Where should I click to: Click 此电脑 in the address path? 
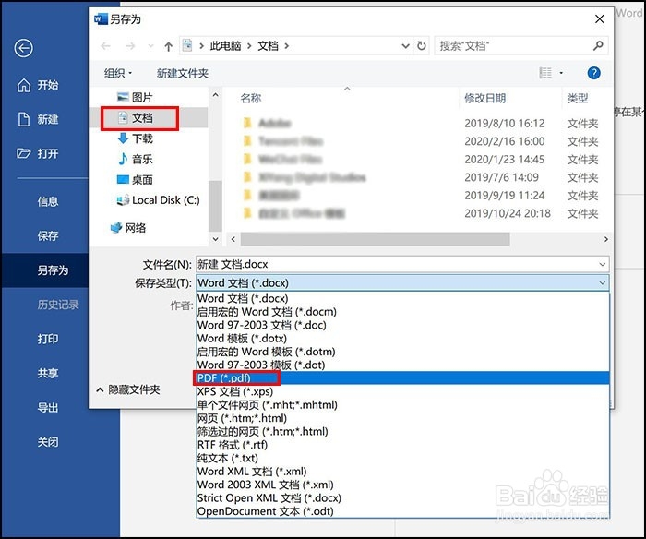[x=225, y=46]
